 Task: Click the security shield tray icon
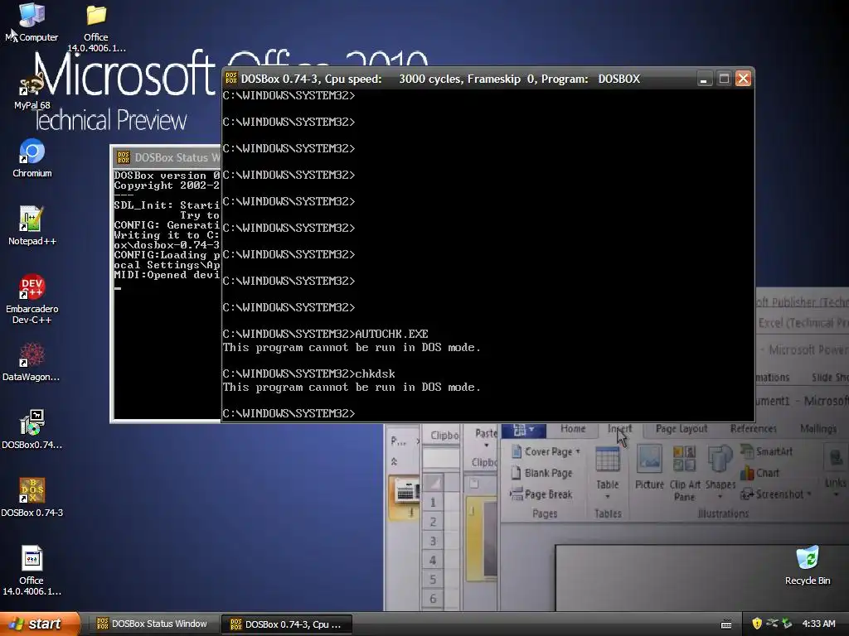757,624
